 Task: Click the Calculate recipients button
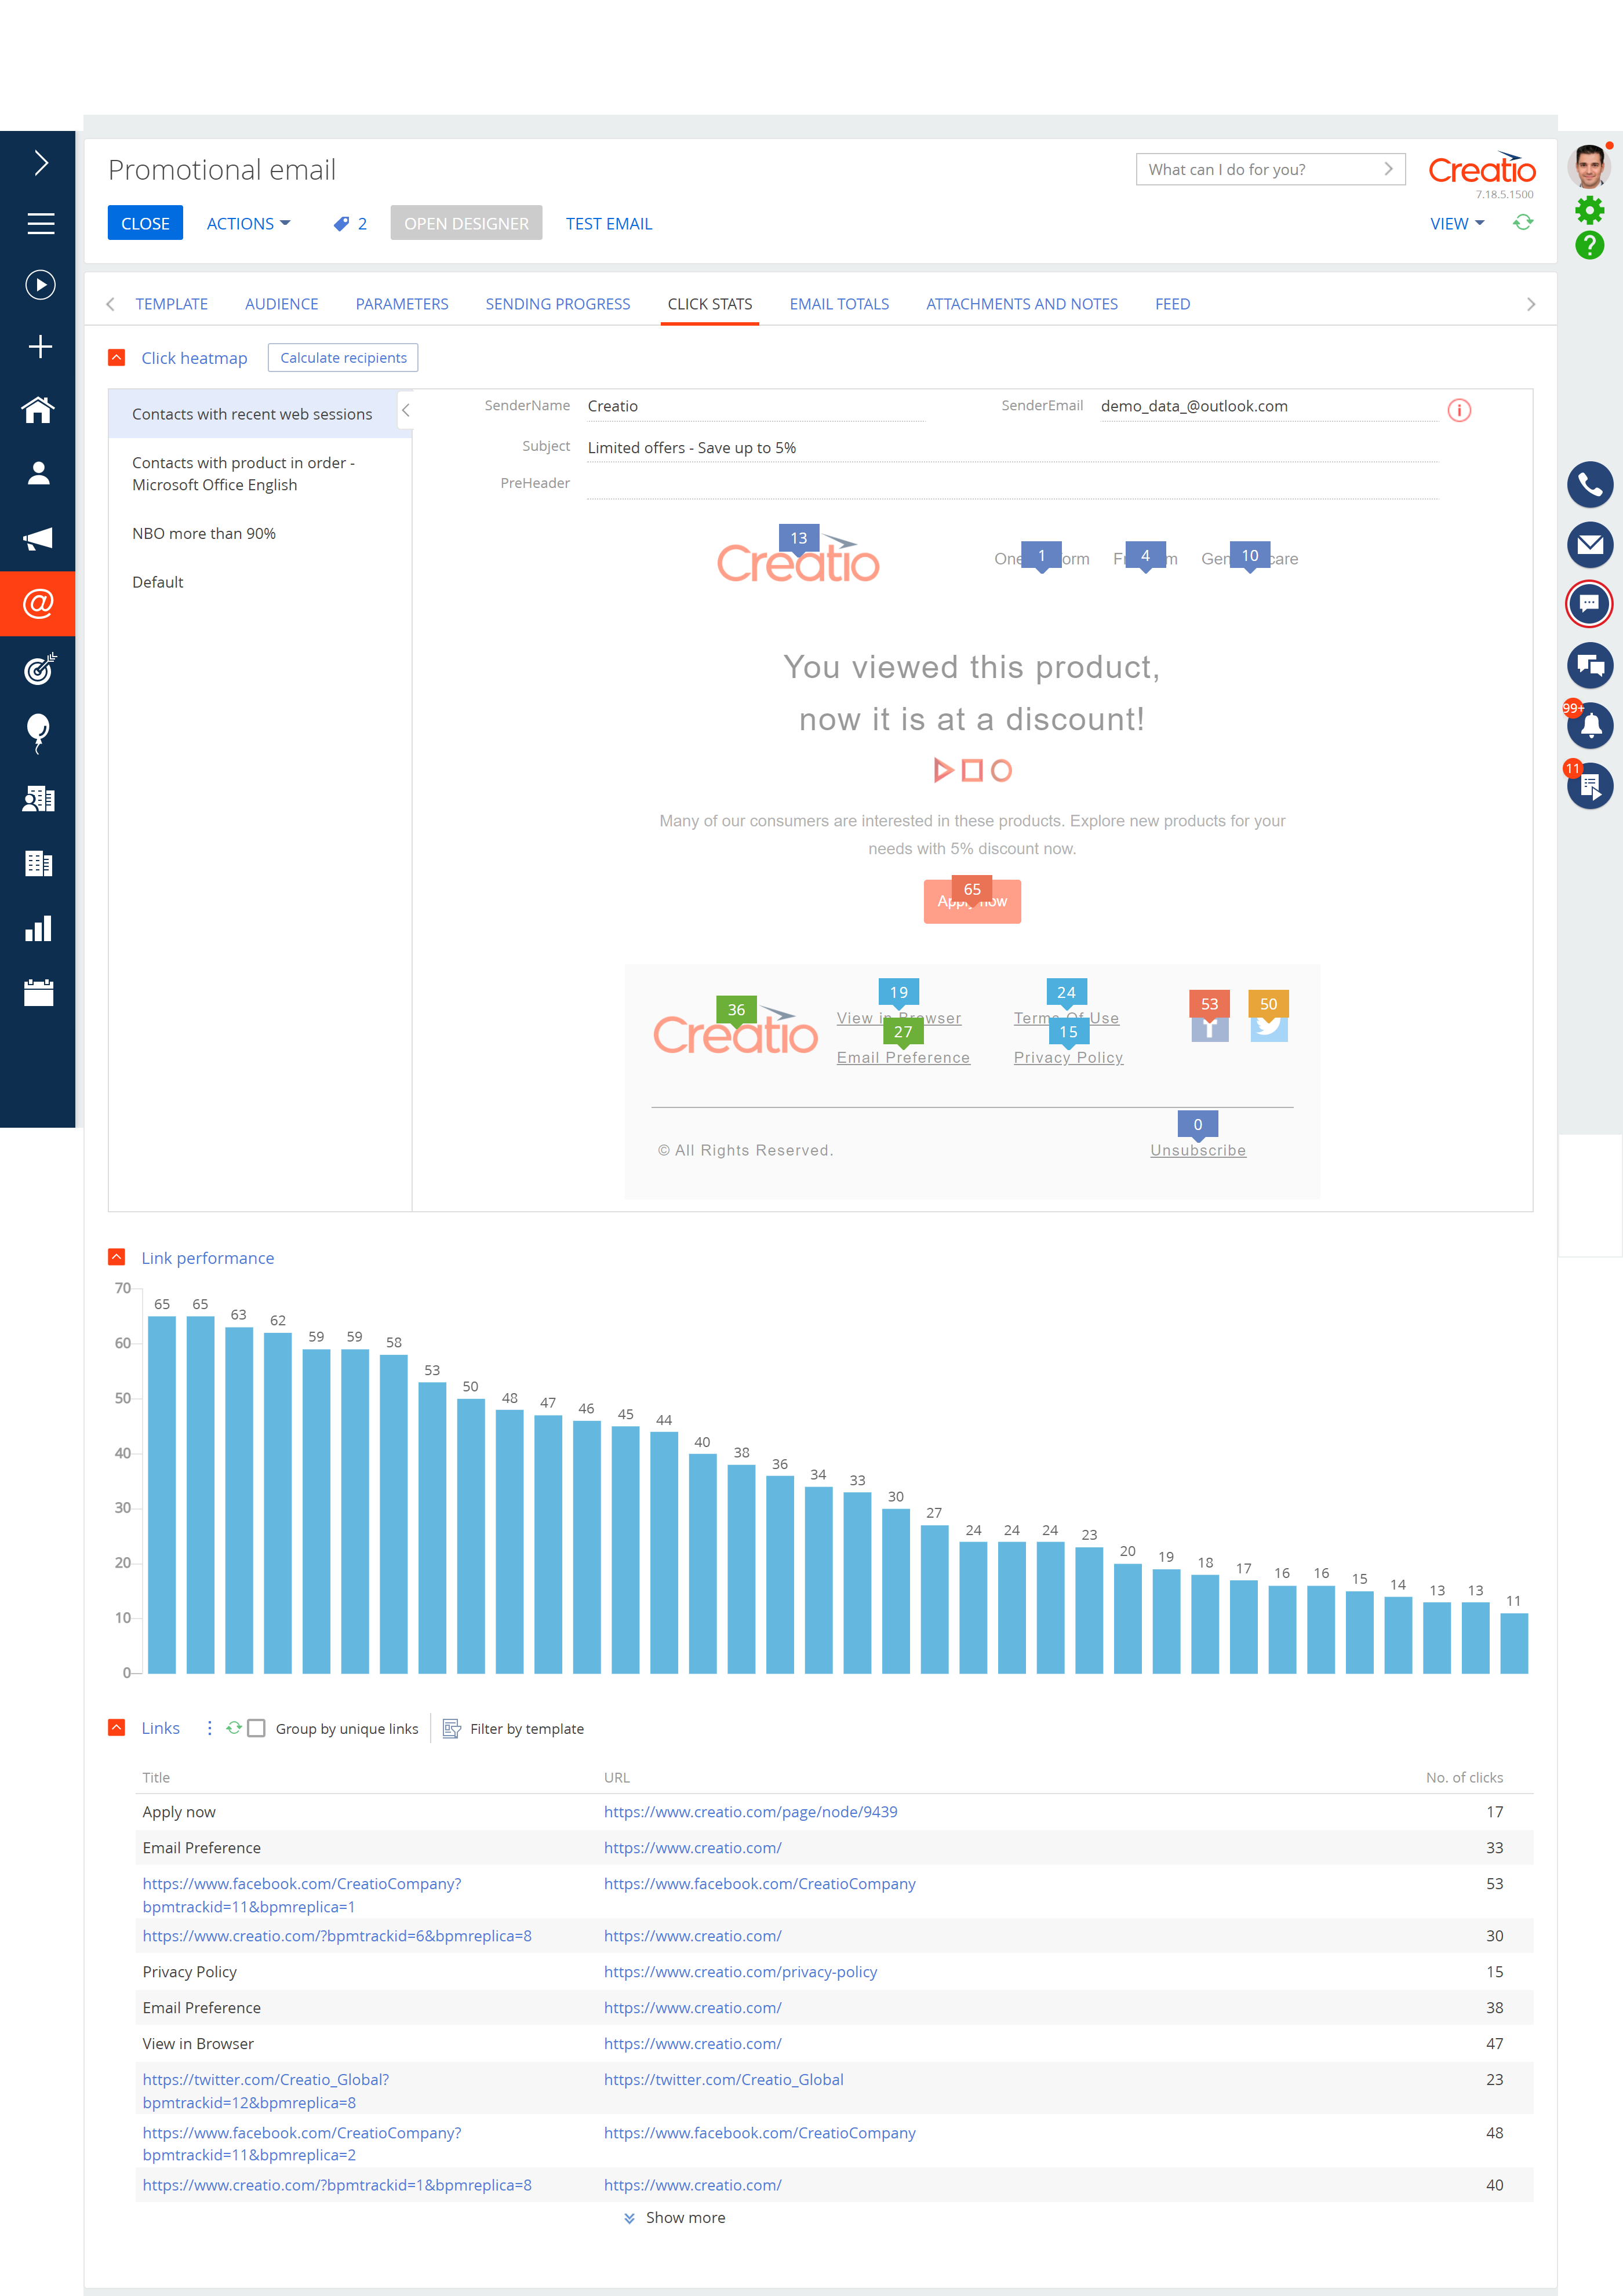pyautogui.click(x=342, y=357)
